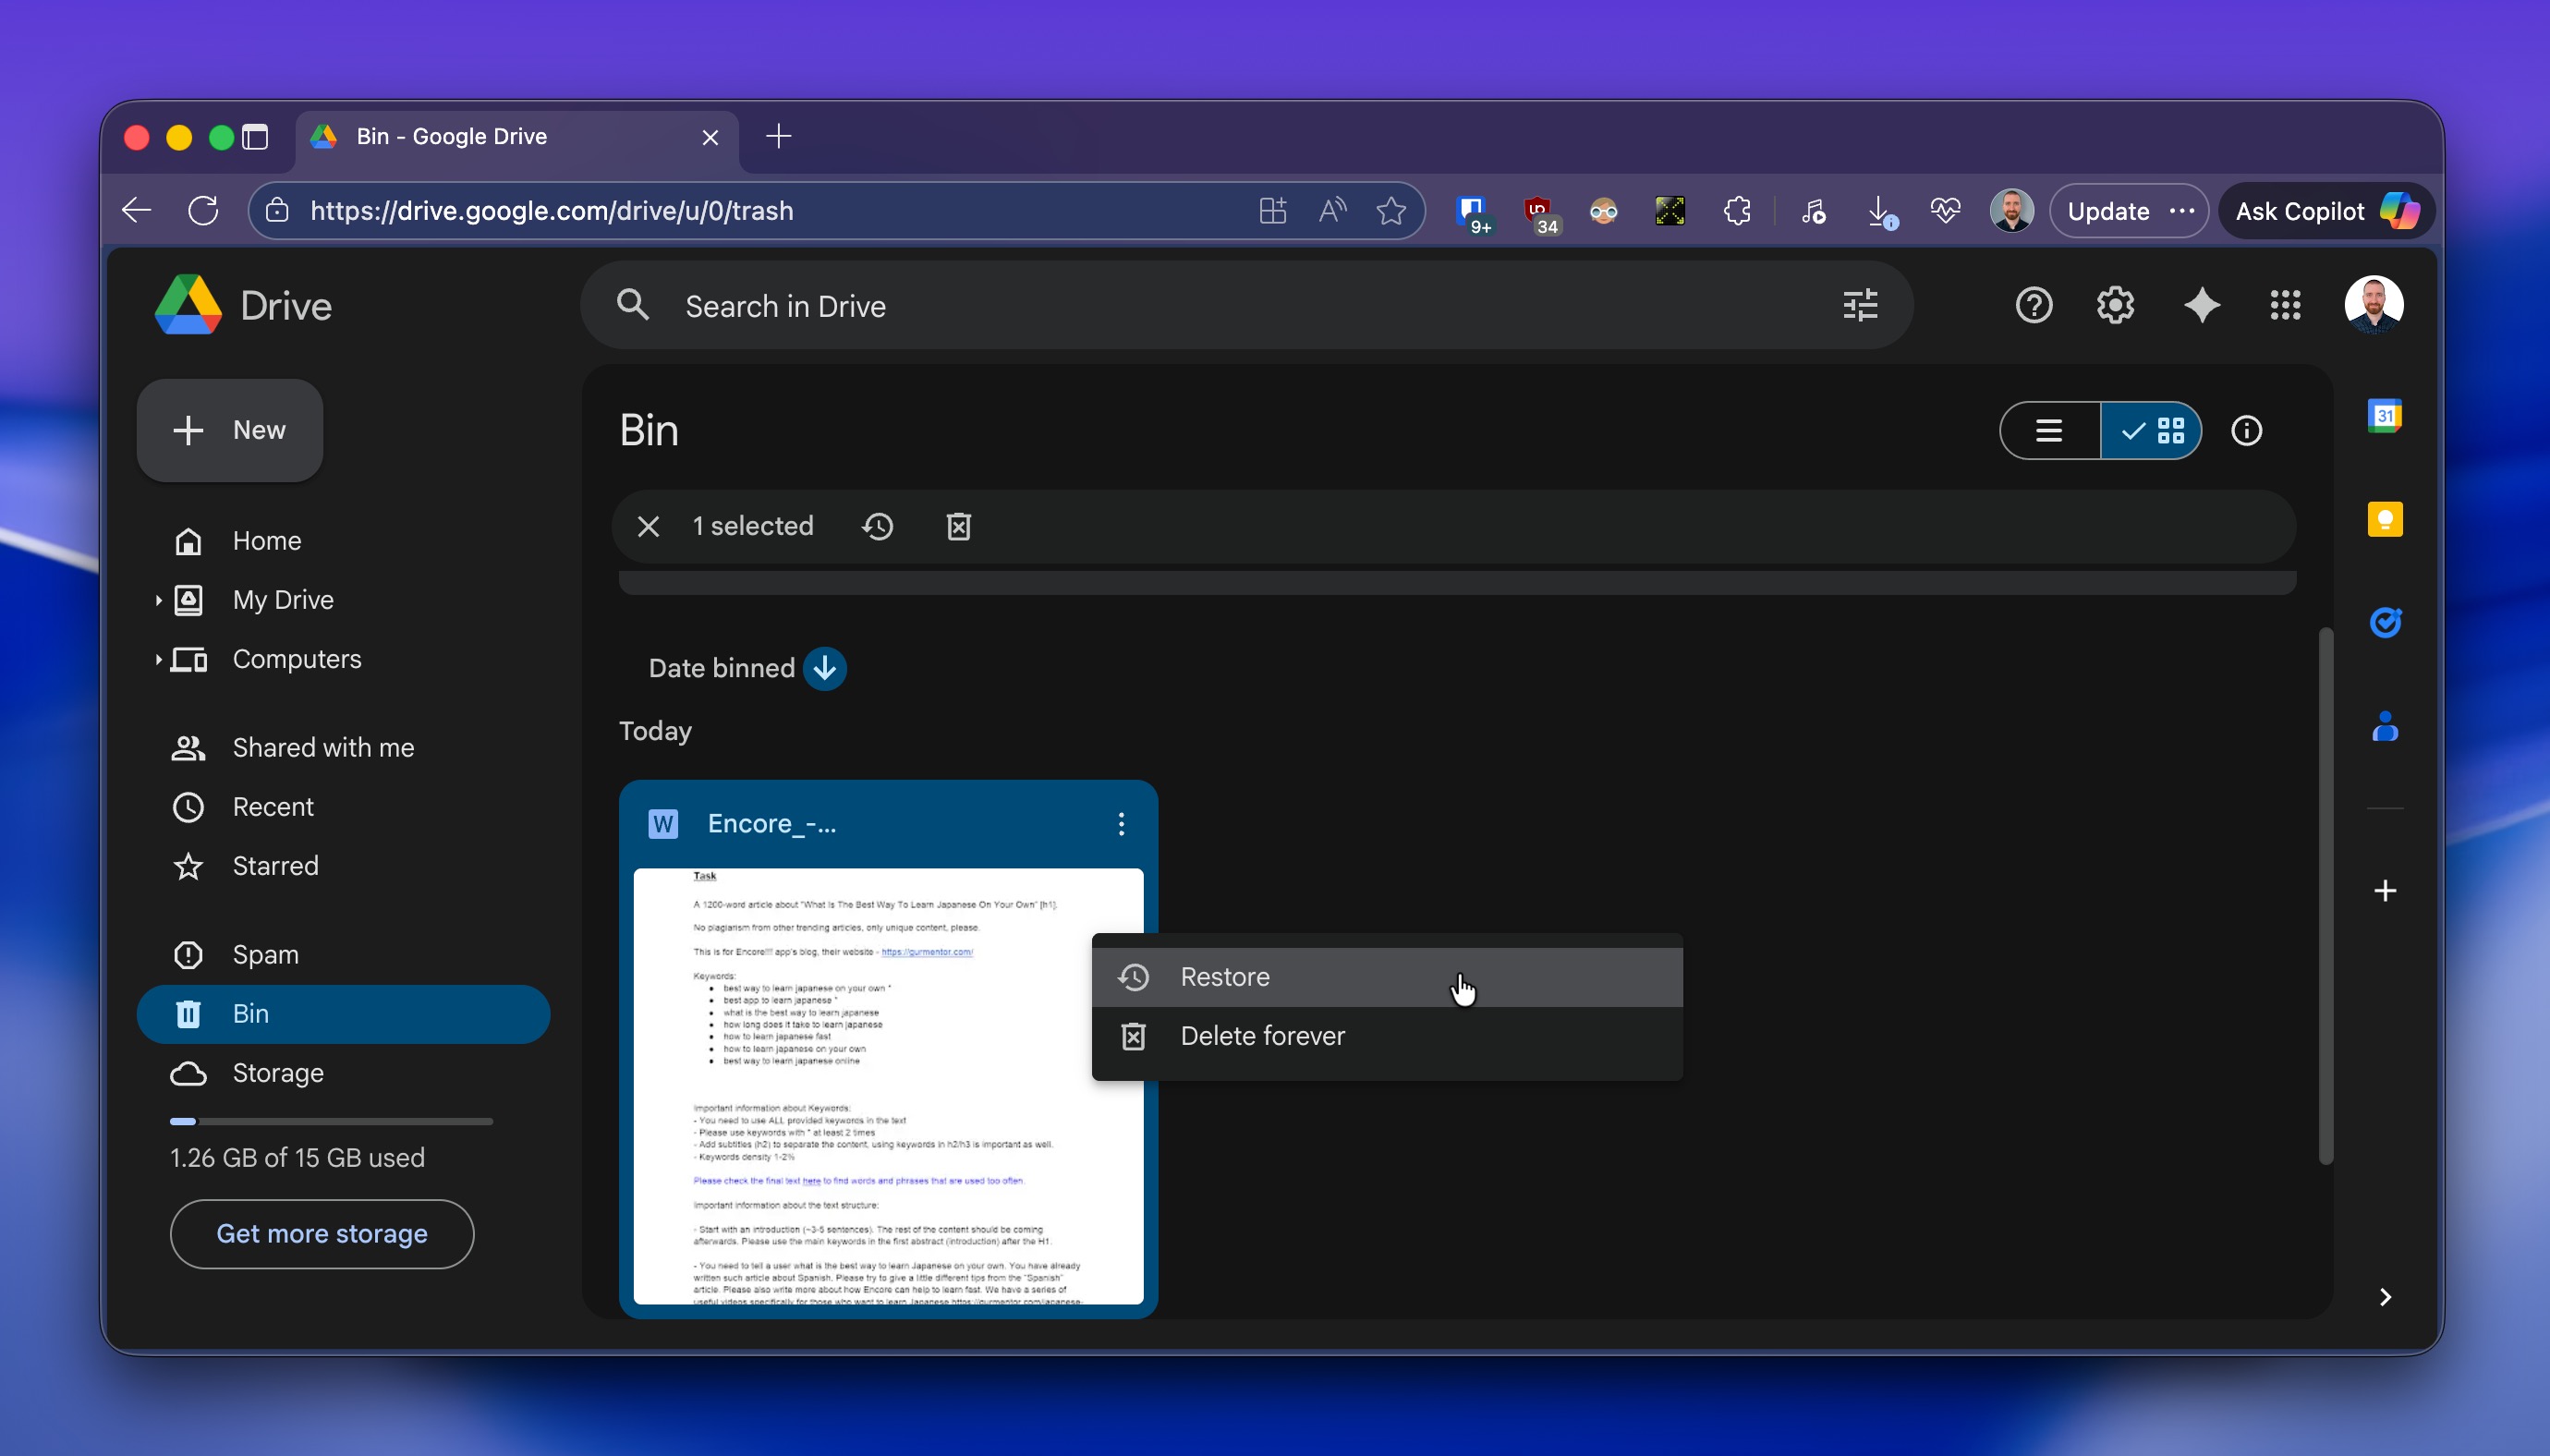Screen dimensions: 2550x1456
Task: Choose Delete forever from the context menu
Action: (x=1262, y=1036)
